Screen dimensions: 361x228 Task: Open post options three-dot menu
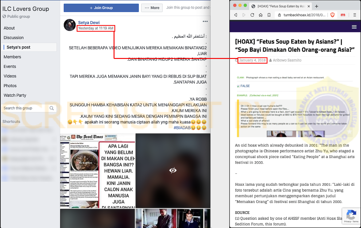tap(205, 21)
